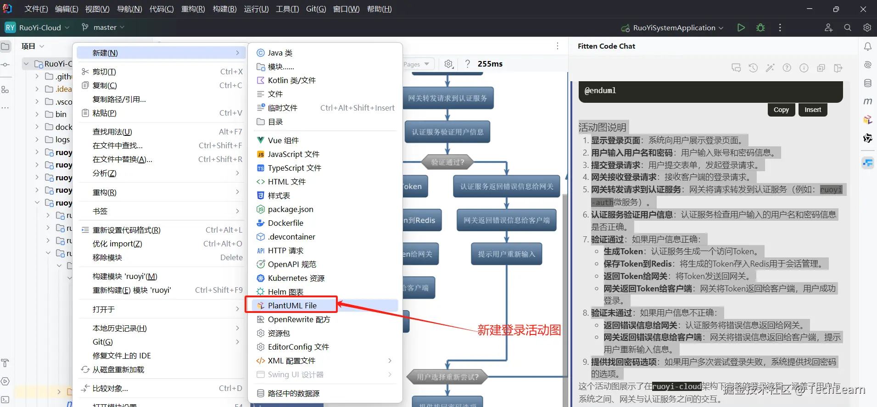This screenshot has width=877, height=407.
Task: Open the Project tool window folder icon
Action: (x=6, y=46)
